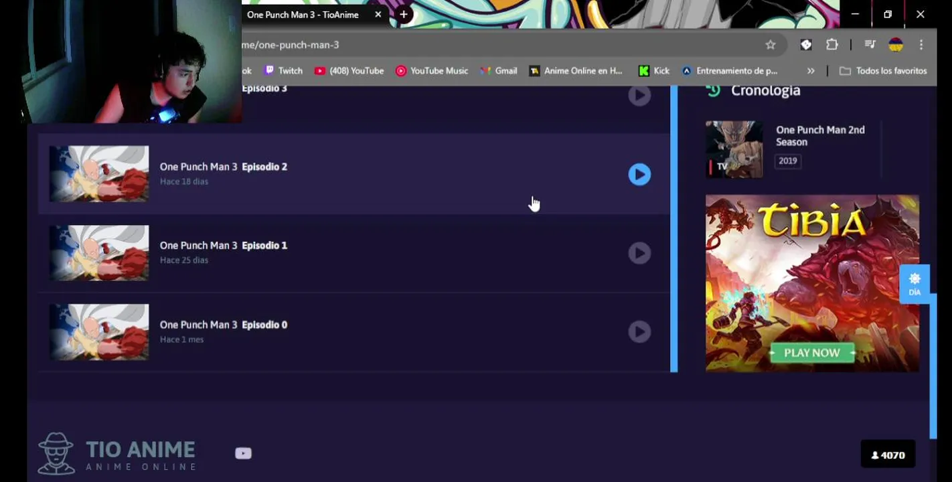Open One Punch Man 3 Episodio 2 title

224,167
